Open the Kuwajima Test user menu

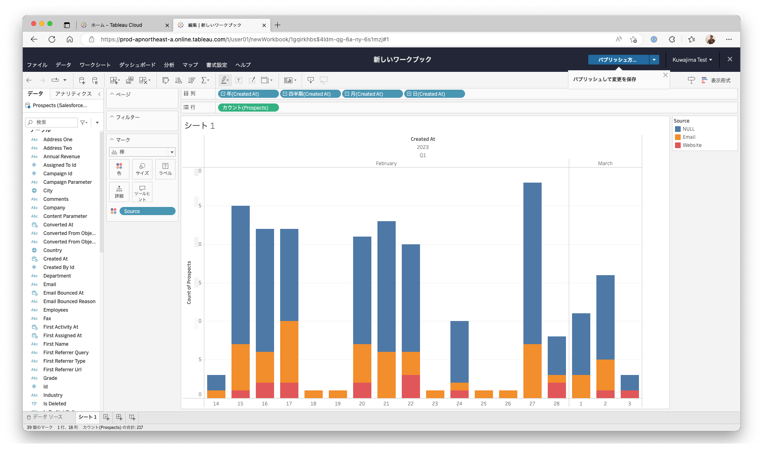(x=692, y=60)
